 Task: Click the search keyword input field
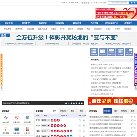tap(118, 3)
